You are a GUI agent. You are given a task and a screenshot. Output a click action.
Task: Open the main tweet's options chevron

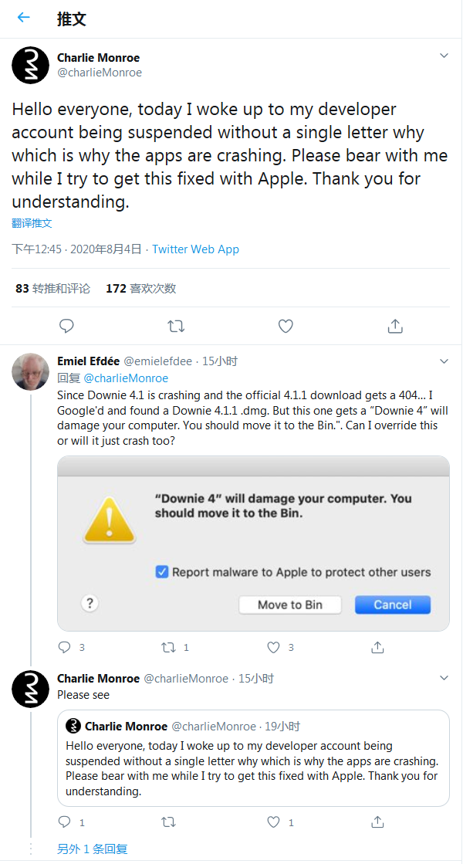point(444,55)
